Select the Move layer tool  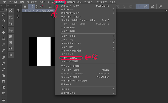[x=3, y=33]
